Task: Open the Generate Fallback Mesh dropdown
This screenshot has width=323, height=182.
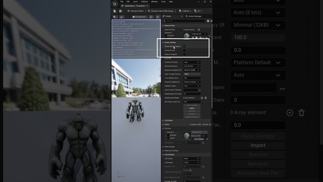Action: pos(192,82)
